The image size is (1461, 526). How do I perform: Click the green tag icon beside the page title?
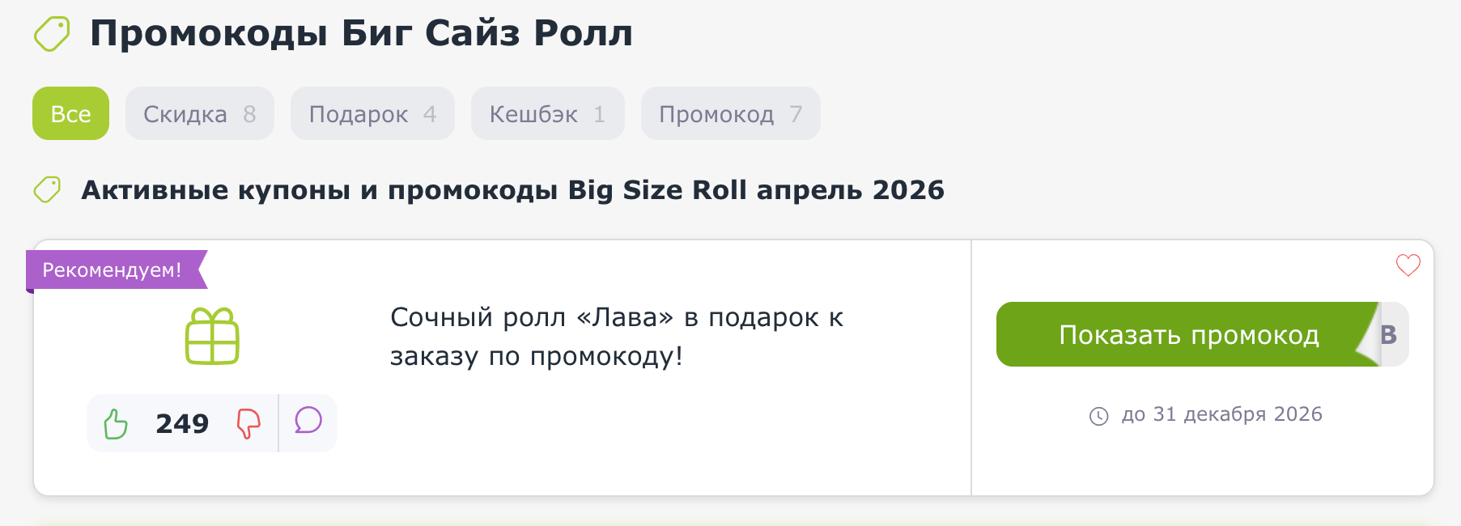pyautogui.click(x=51, y=33)
